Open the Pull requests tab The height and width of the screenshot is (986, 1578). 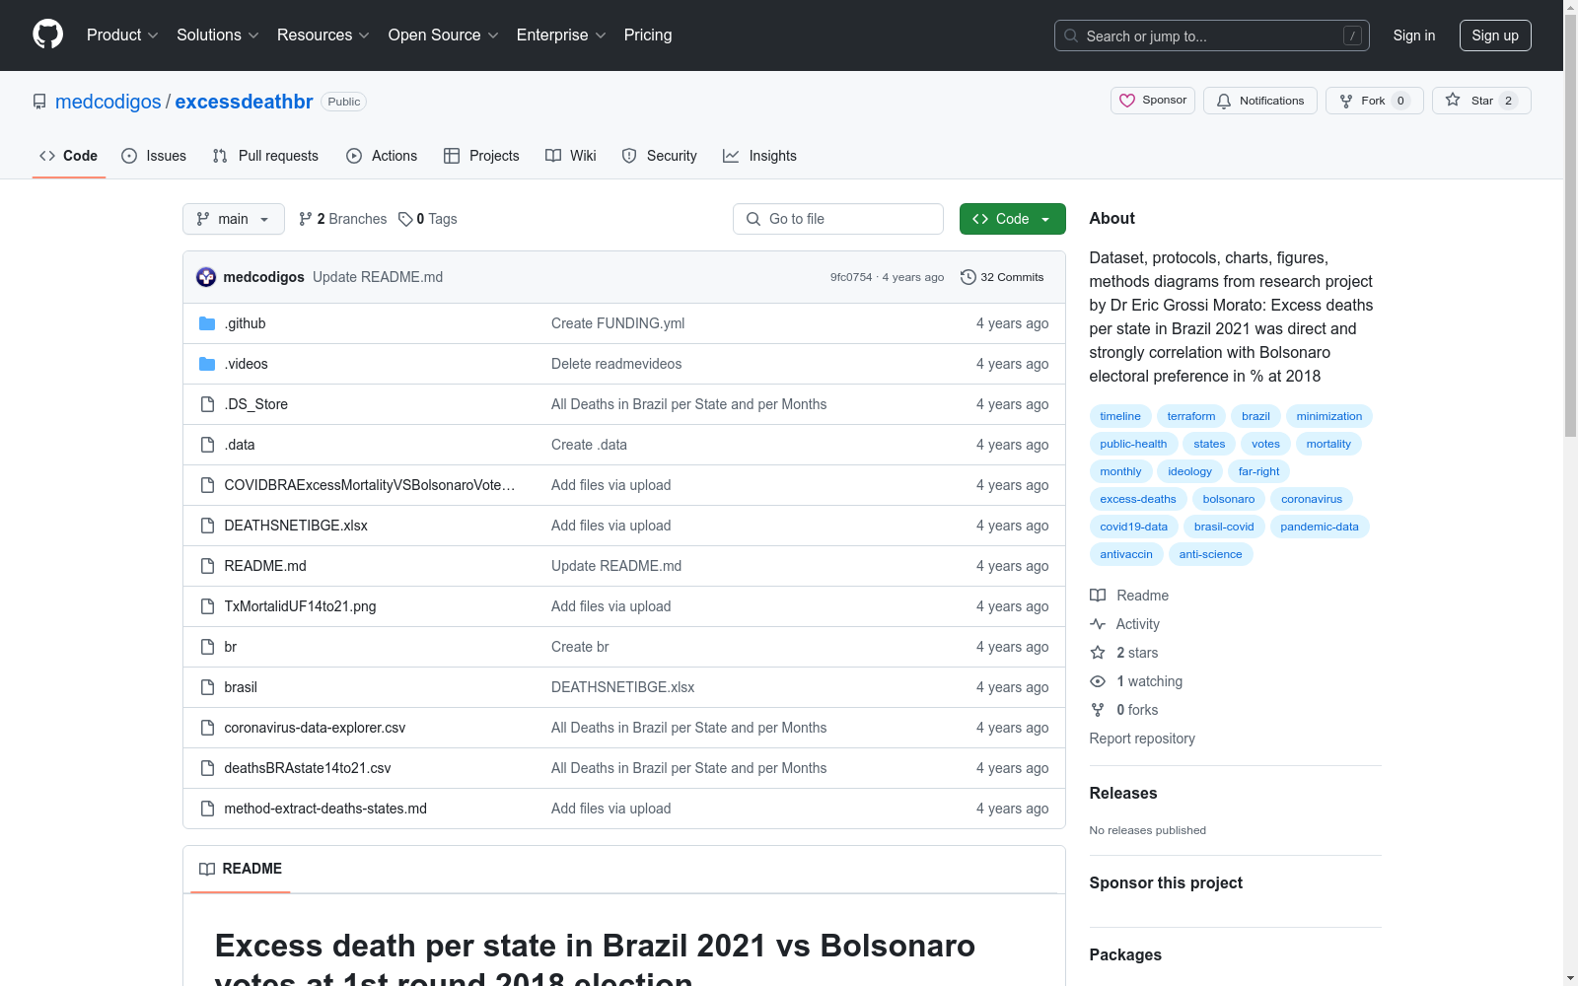[265, 156]
